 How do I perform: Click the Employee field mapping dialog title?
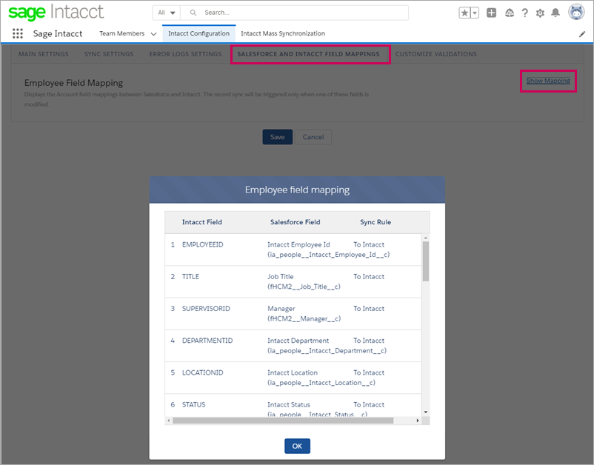click(x=297, y=190)
